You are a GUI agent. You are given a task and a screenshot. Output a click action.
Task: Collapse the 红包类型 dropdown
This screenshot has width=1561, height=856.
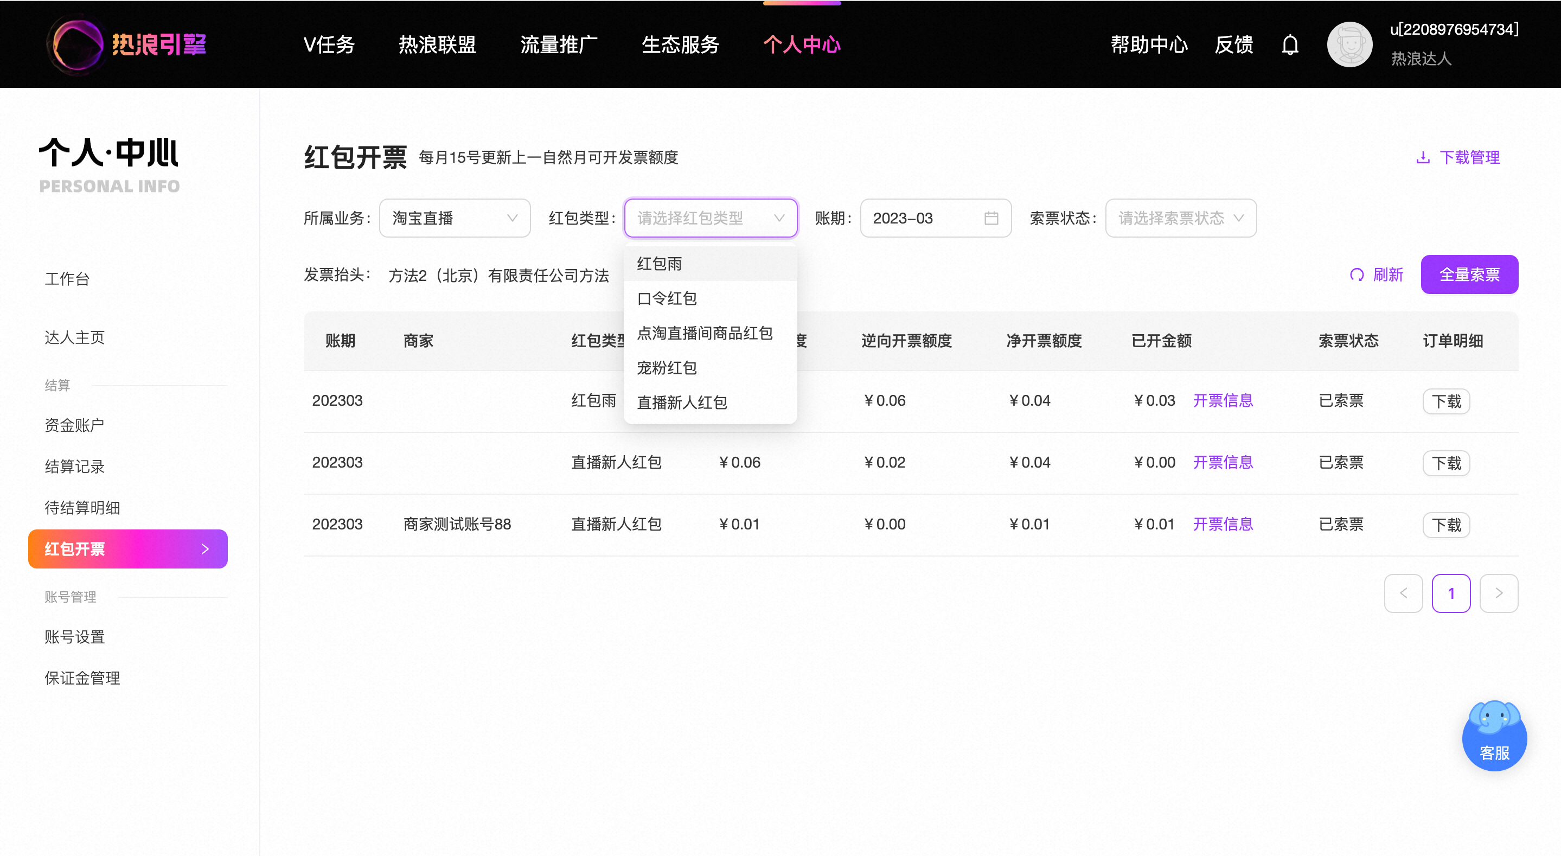coord(710,218)
